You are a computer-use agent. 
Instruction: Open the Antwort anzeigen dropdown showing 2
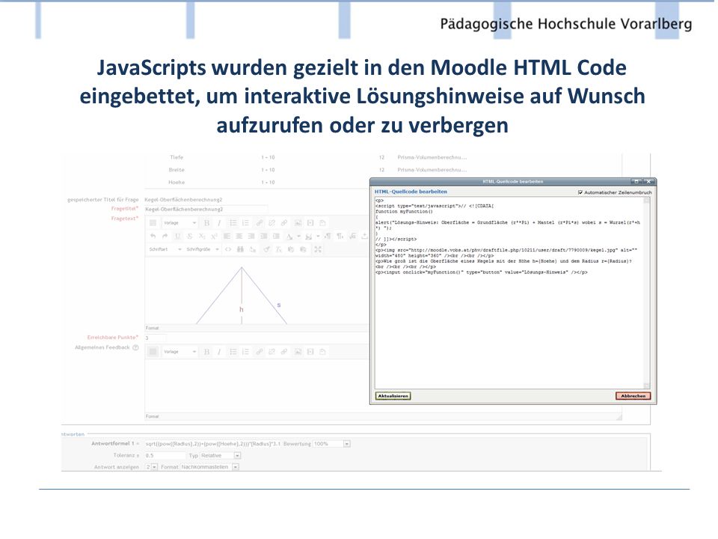[151, 467]
